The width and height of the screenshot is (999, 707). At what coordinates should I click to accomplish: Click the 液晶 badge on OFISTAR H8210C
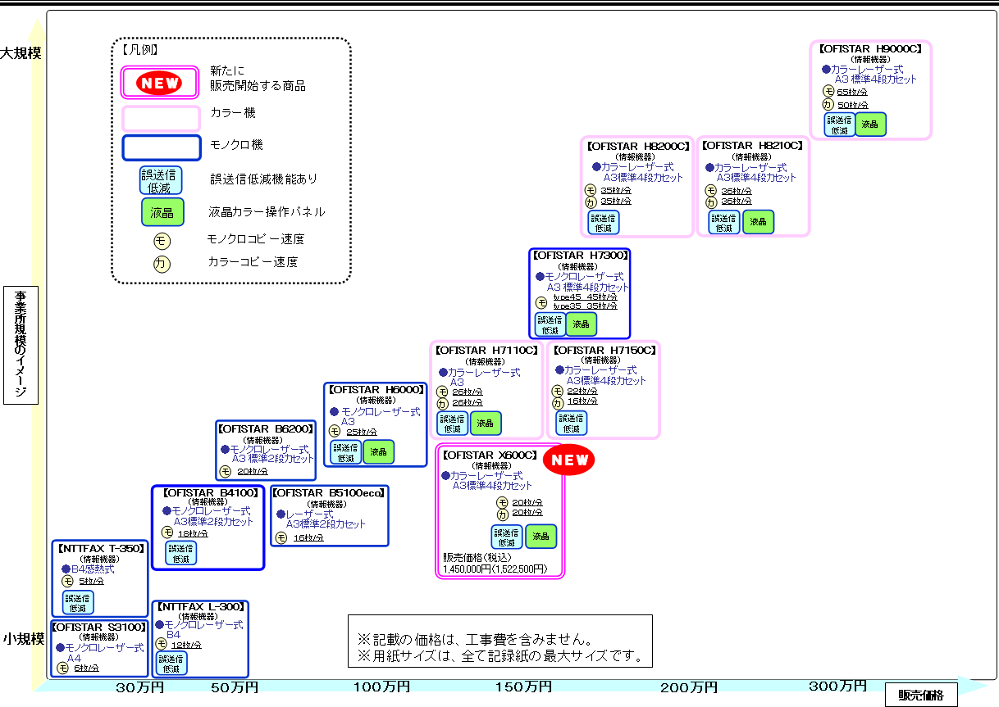[758, 221]
